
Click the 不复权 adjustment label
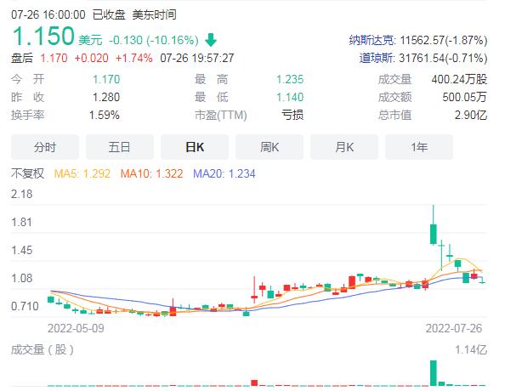pos(27,173)
